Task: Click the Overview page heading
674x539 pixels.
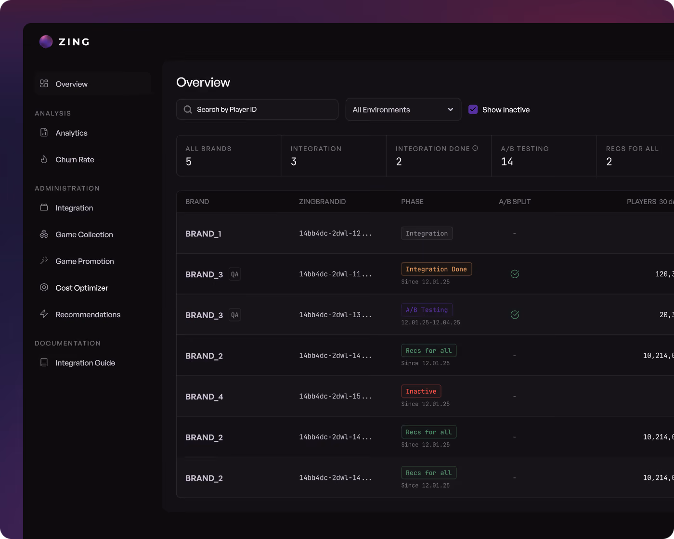Action: [203, 82]
